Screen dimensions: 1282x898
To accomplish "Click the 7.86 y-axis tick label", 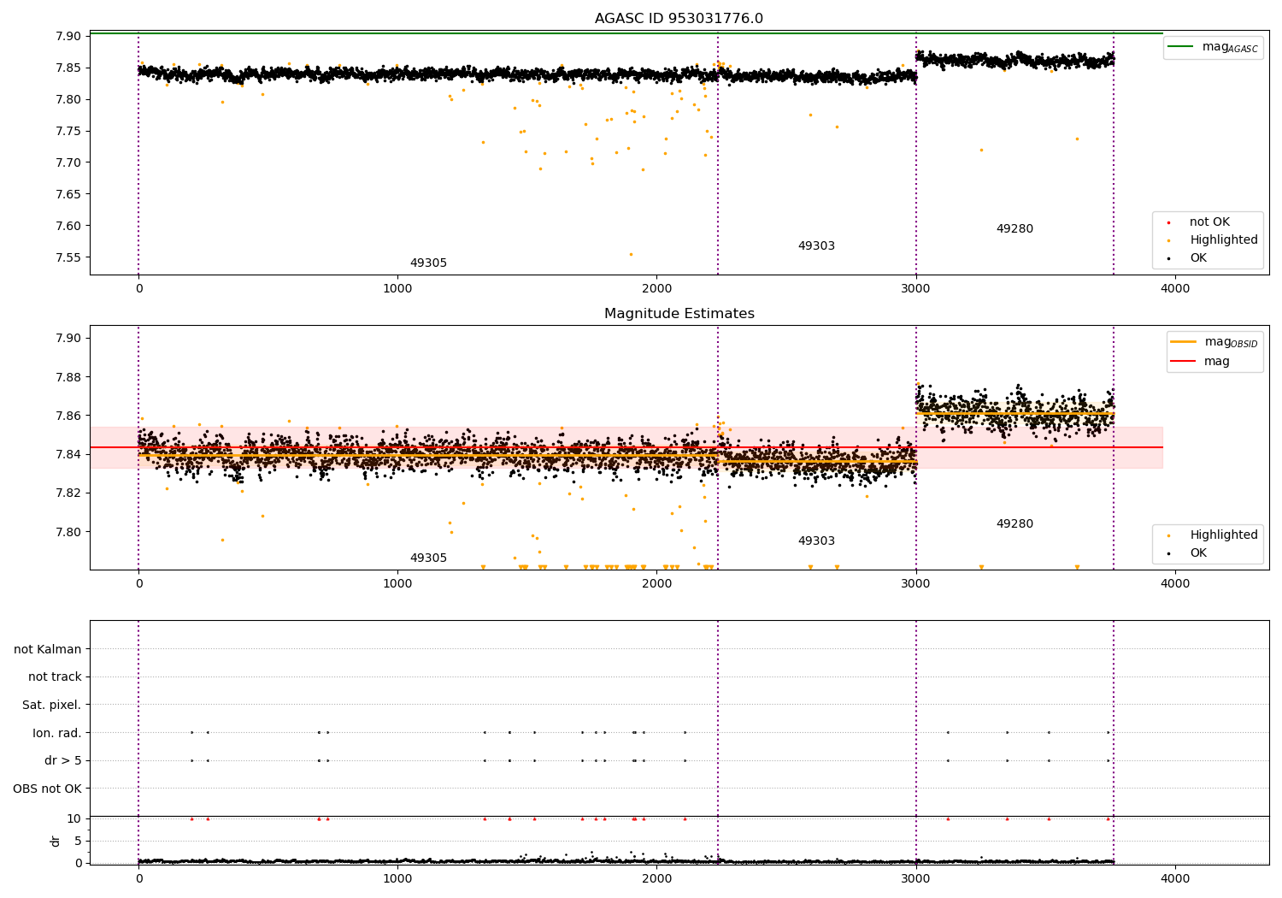I will click(68, 416).
